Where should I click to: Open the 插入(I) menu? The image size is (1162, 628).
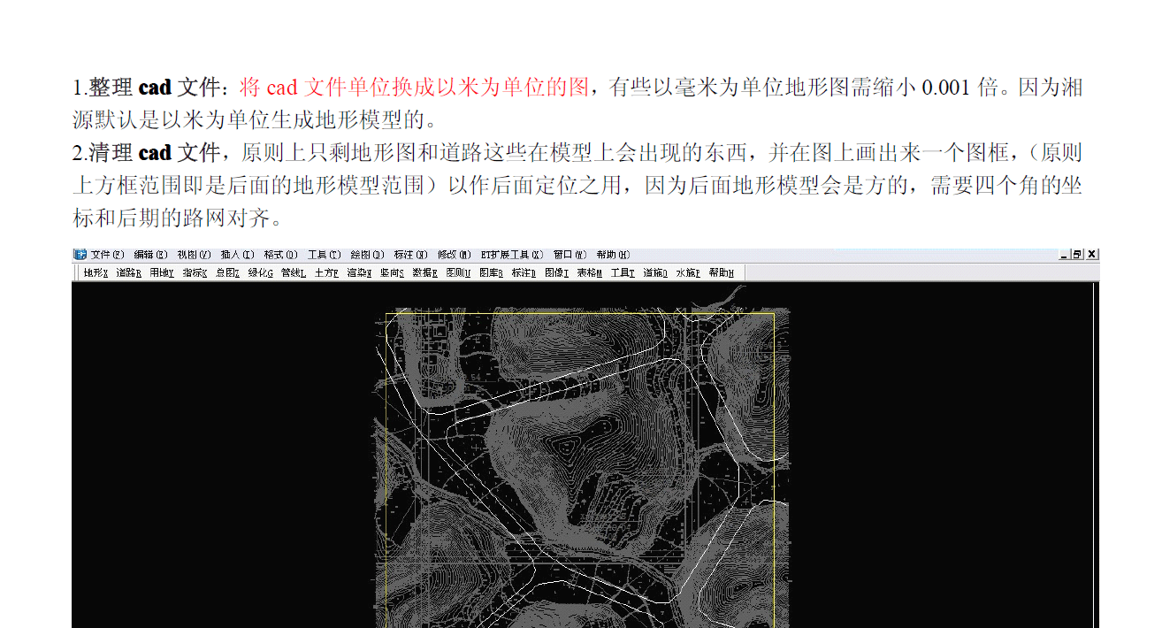click(x=237, y=255)
